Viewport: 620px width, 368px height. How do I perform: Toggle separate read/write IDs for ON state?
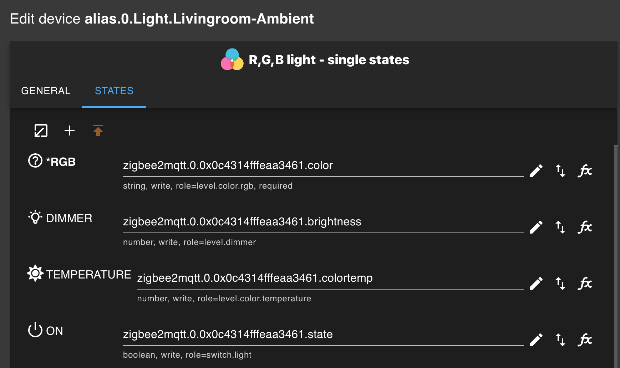point(560,340)
